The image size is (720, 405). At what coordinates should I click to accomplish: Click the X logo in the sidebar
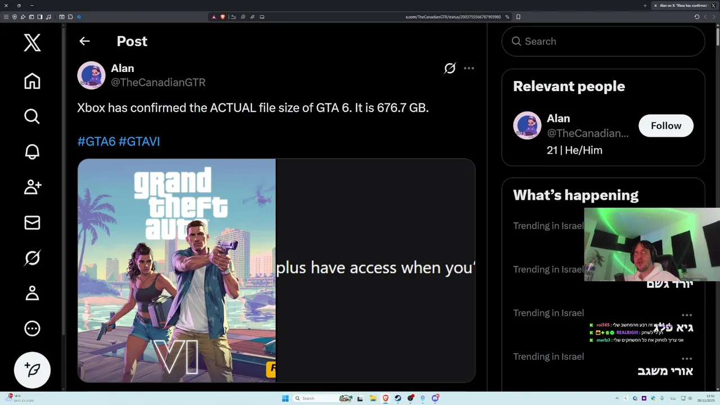click(x=32, y=43)
